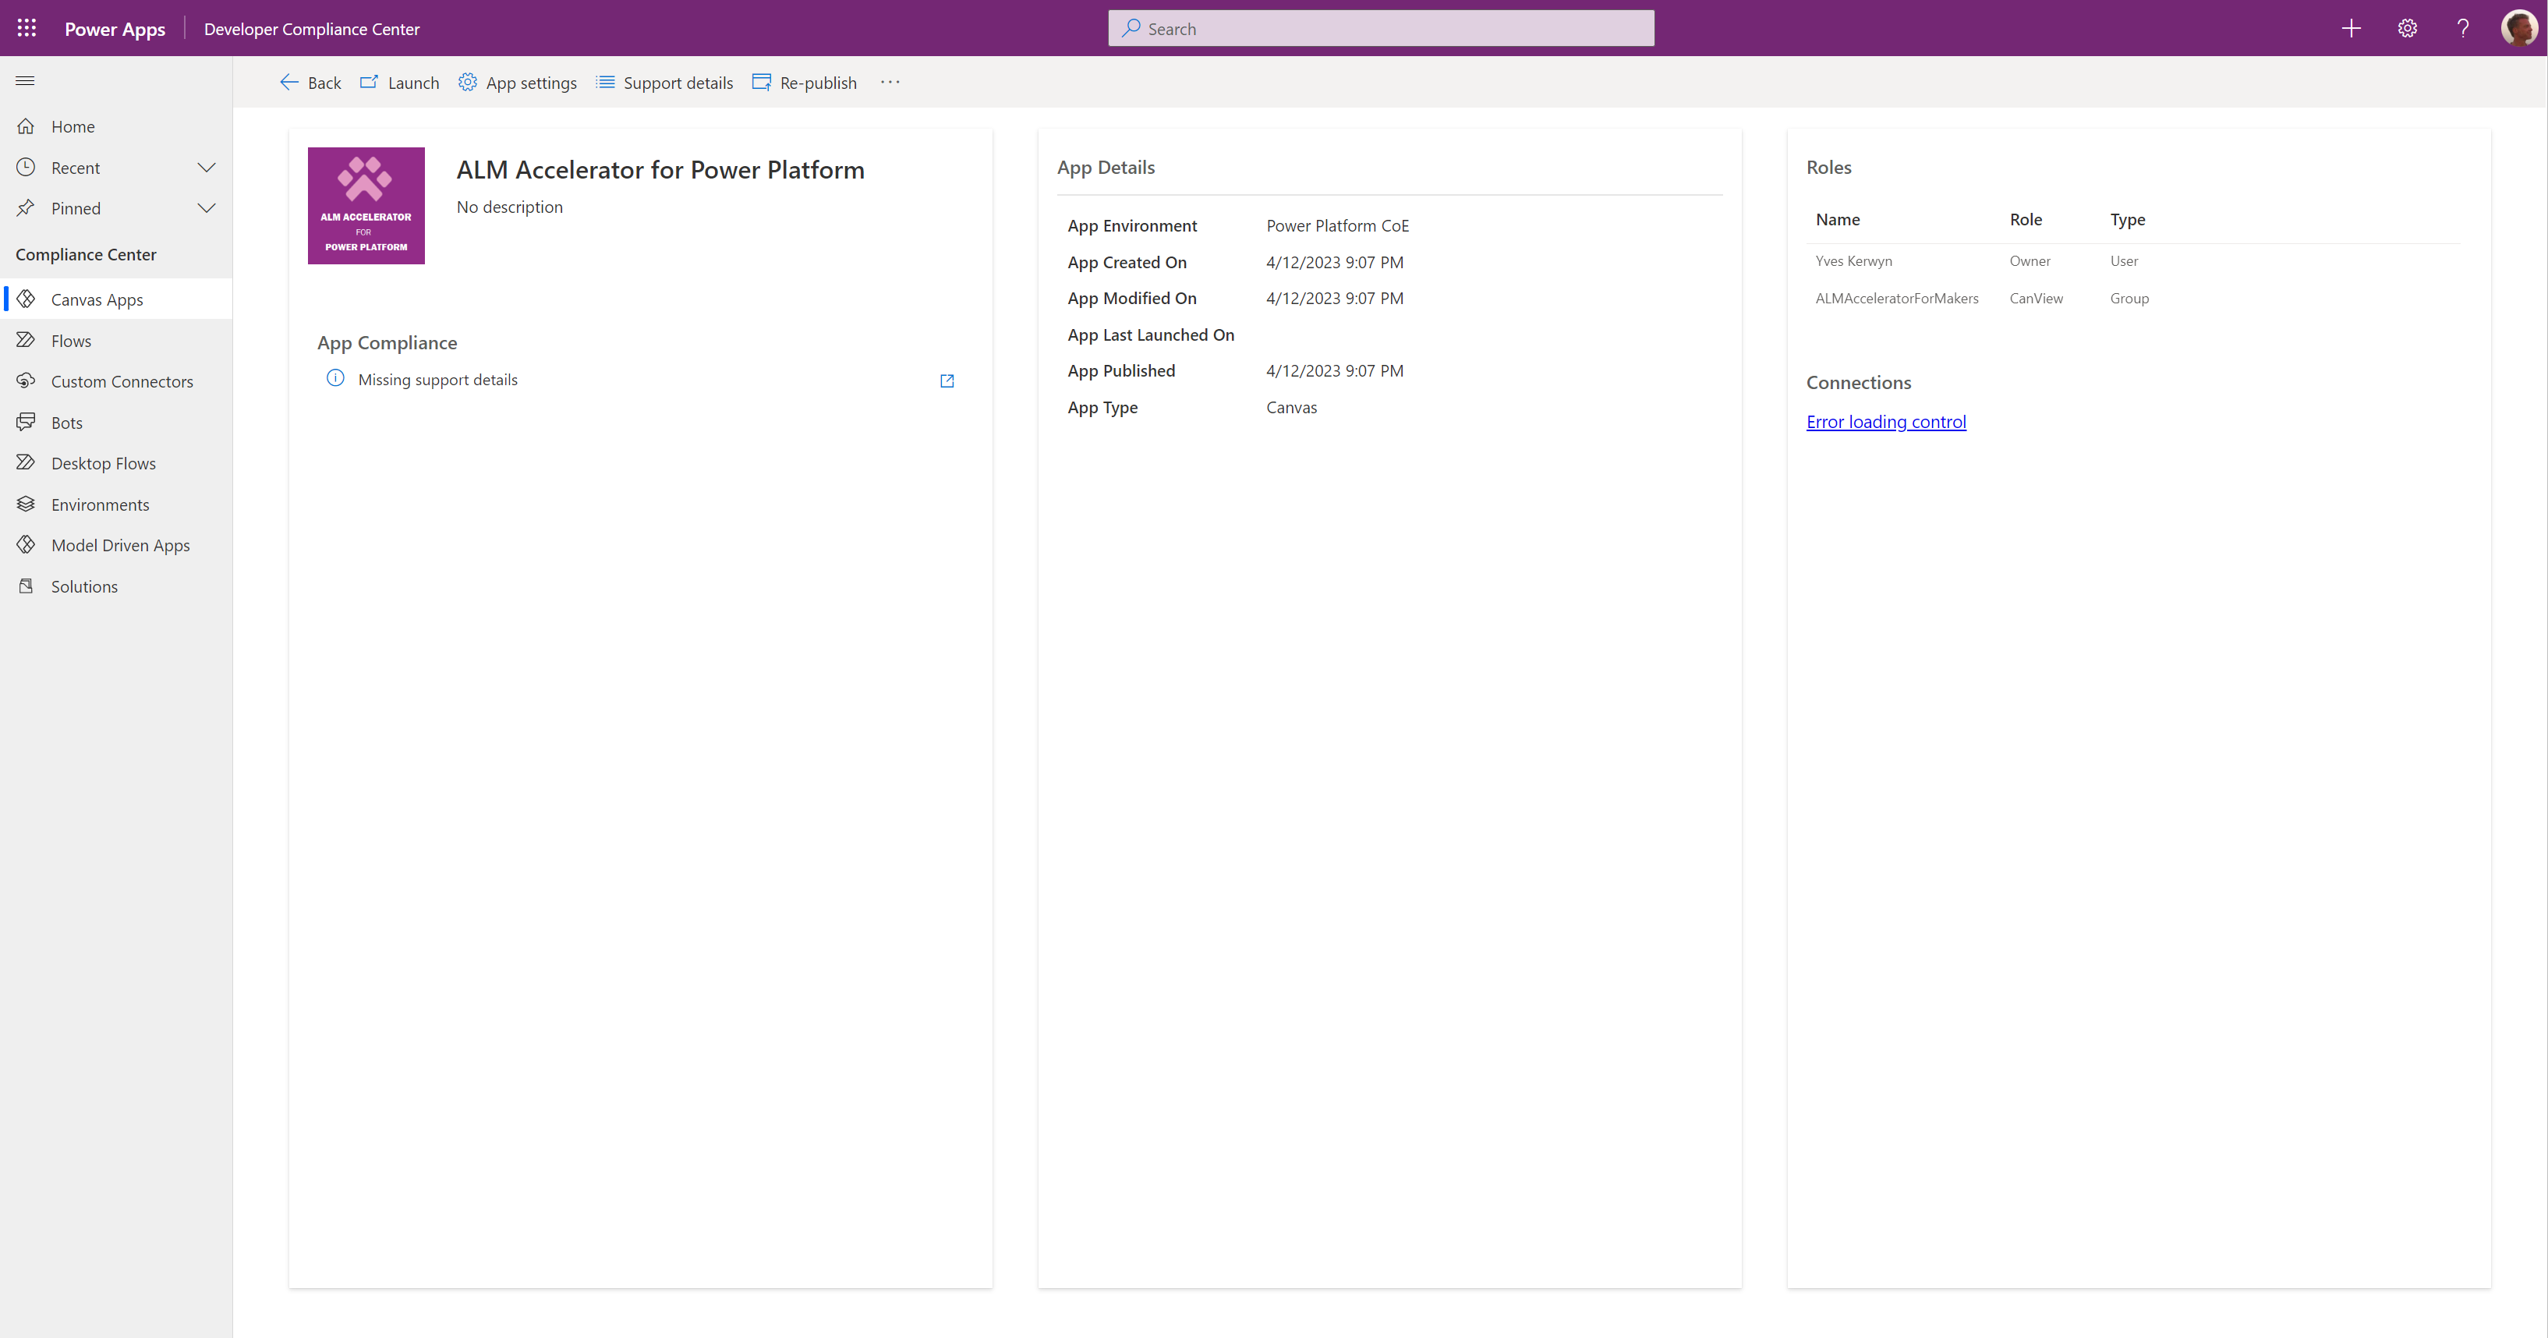Launch the ALM Accelerator app
The height and width of the screenshot is (1338, 2548).
pos(400,83)
